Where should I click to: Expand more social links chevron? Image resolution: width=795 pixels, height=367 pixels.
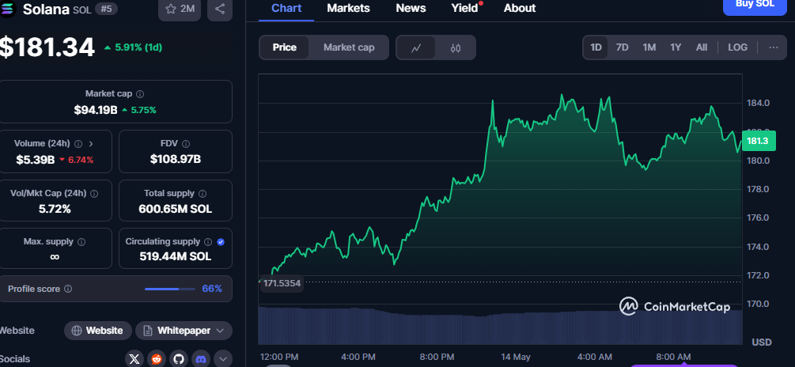(223, 359)
